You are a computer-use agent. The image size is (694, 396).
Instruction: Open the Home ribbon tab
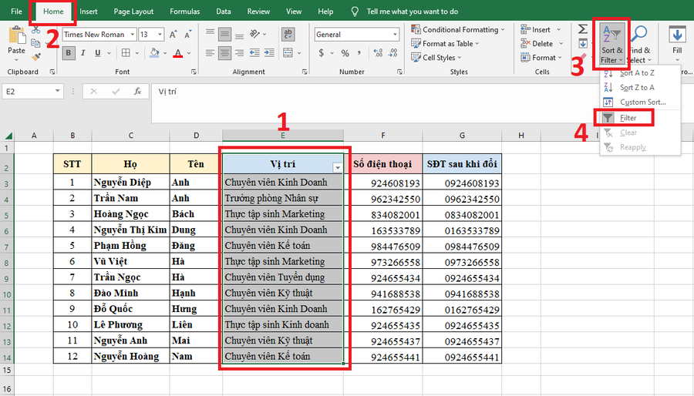coord(53,12)
